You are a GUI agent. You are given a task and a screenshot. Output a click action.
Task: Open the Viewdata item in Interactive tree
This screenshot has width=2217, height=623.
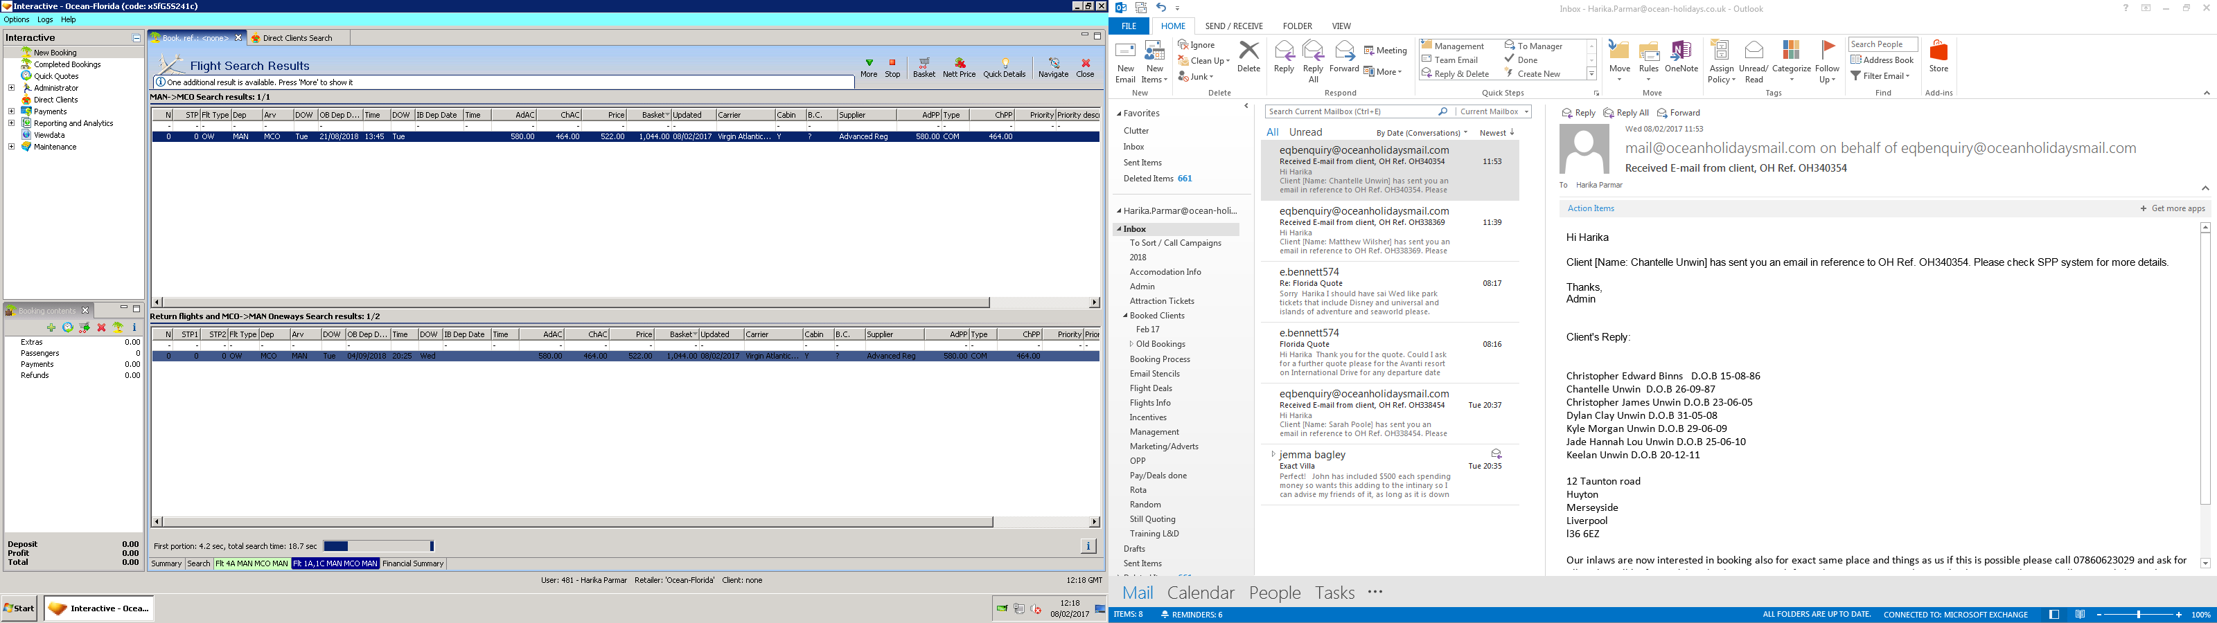[x=50, y=135]
